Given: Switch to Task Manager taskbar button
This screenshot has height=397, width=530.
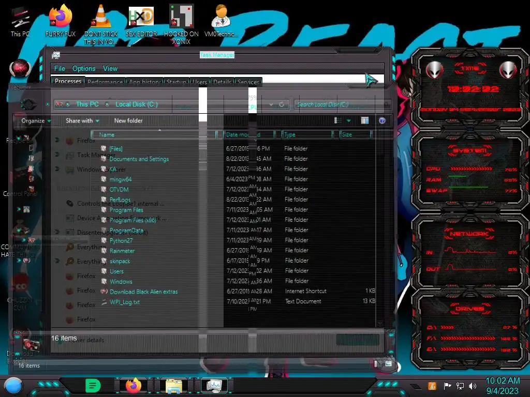Looking at the screenshot, I should tap(214, 386).
